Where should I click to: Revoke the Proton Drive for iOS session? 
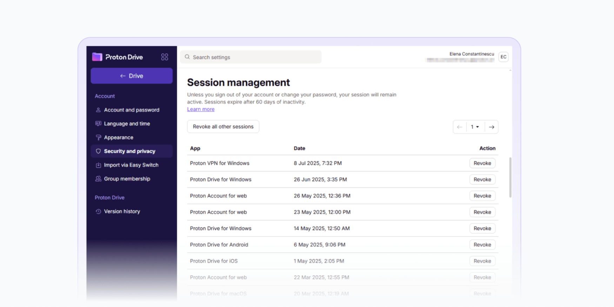click(x=482, y=261)
